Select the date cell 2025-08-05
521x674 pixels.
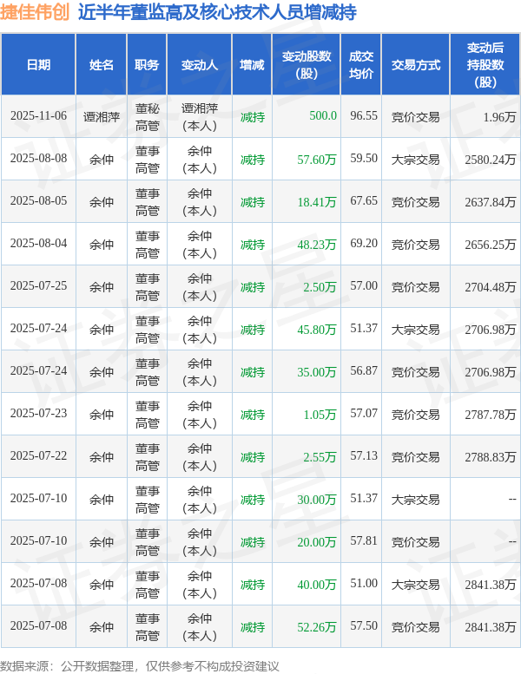pyautogui.click(x=39, y=200)
